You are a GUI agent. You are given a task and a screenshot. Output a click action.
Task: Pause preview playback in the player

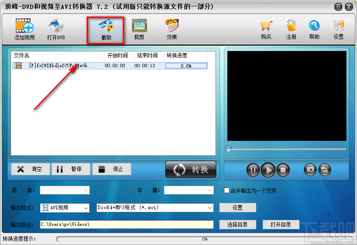253,170
